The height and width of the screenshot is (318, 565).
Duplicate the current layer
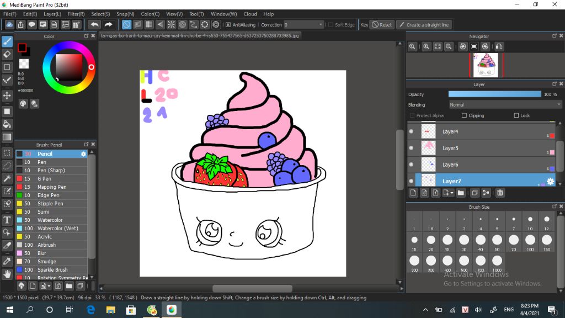point(475,193)
